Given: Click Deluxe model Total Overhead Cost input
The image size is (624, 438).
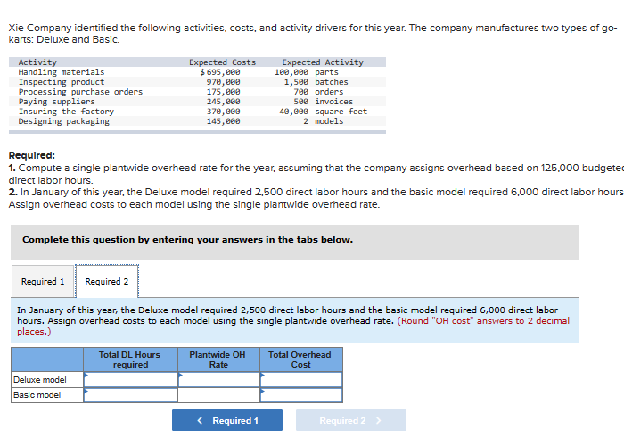Looking at the screenshot, I should (x=301, y=379).
